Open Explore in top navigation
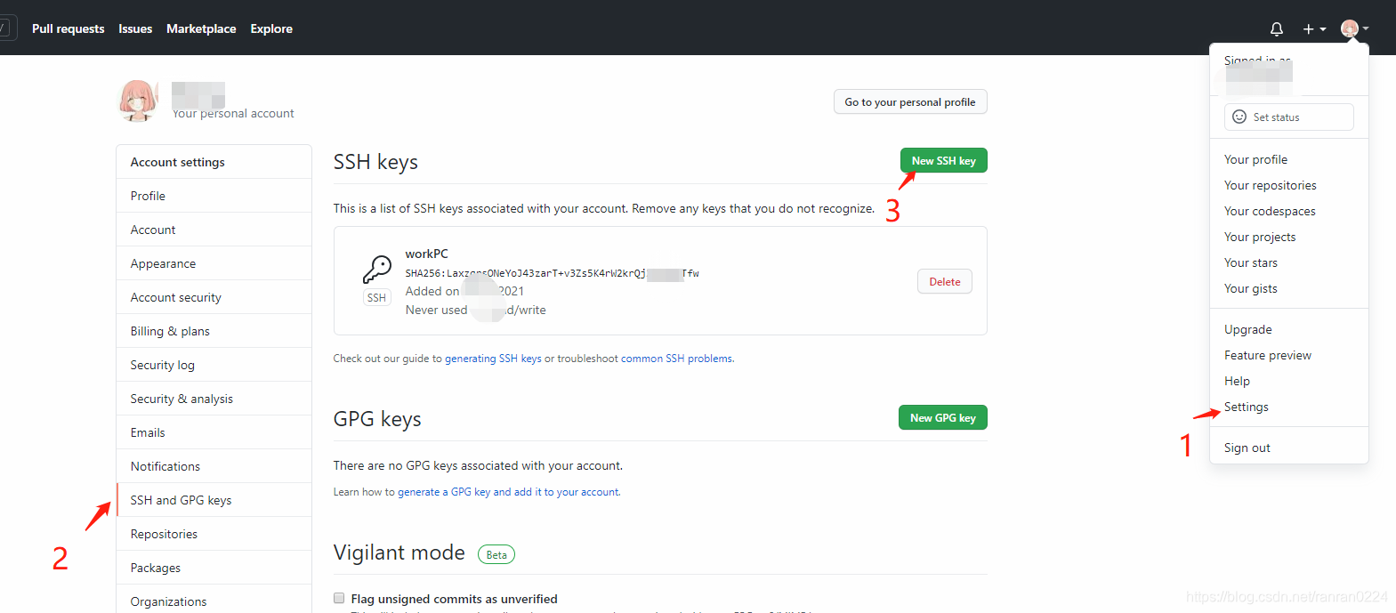This screenshot has width=1396, height=613. pos(271,28)
